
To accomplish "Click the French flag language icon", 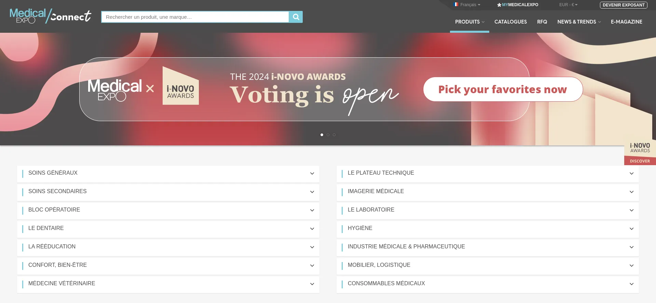I will [x=456, y=4].
